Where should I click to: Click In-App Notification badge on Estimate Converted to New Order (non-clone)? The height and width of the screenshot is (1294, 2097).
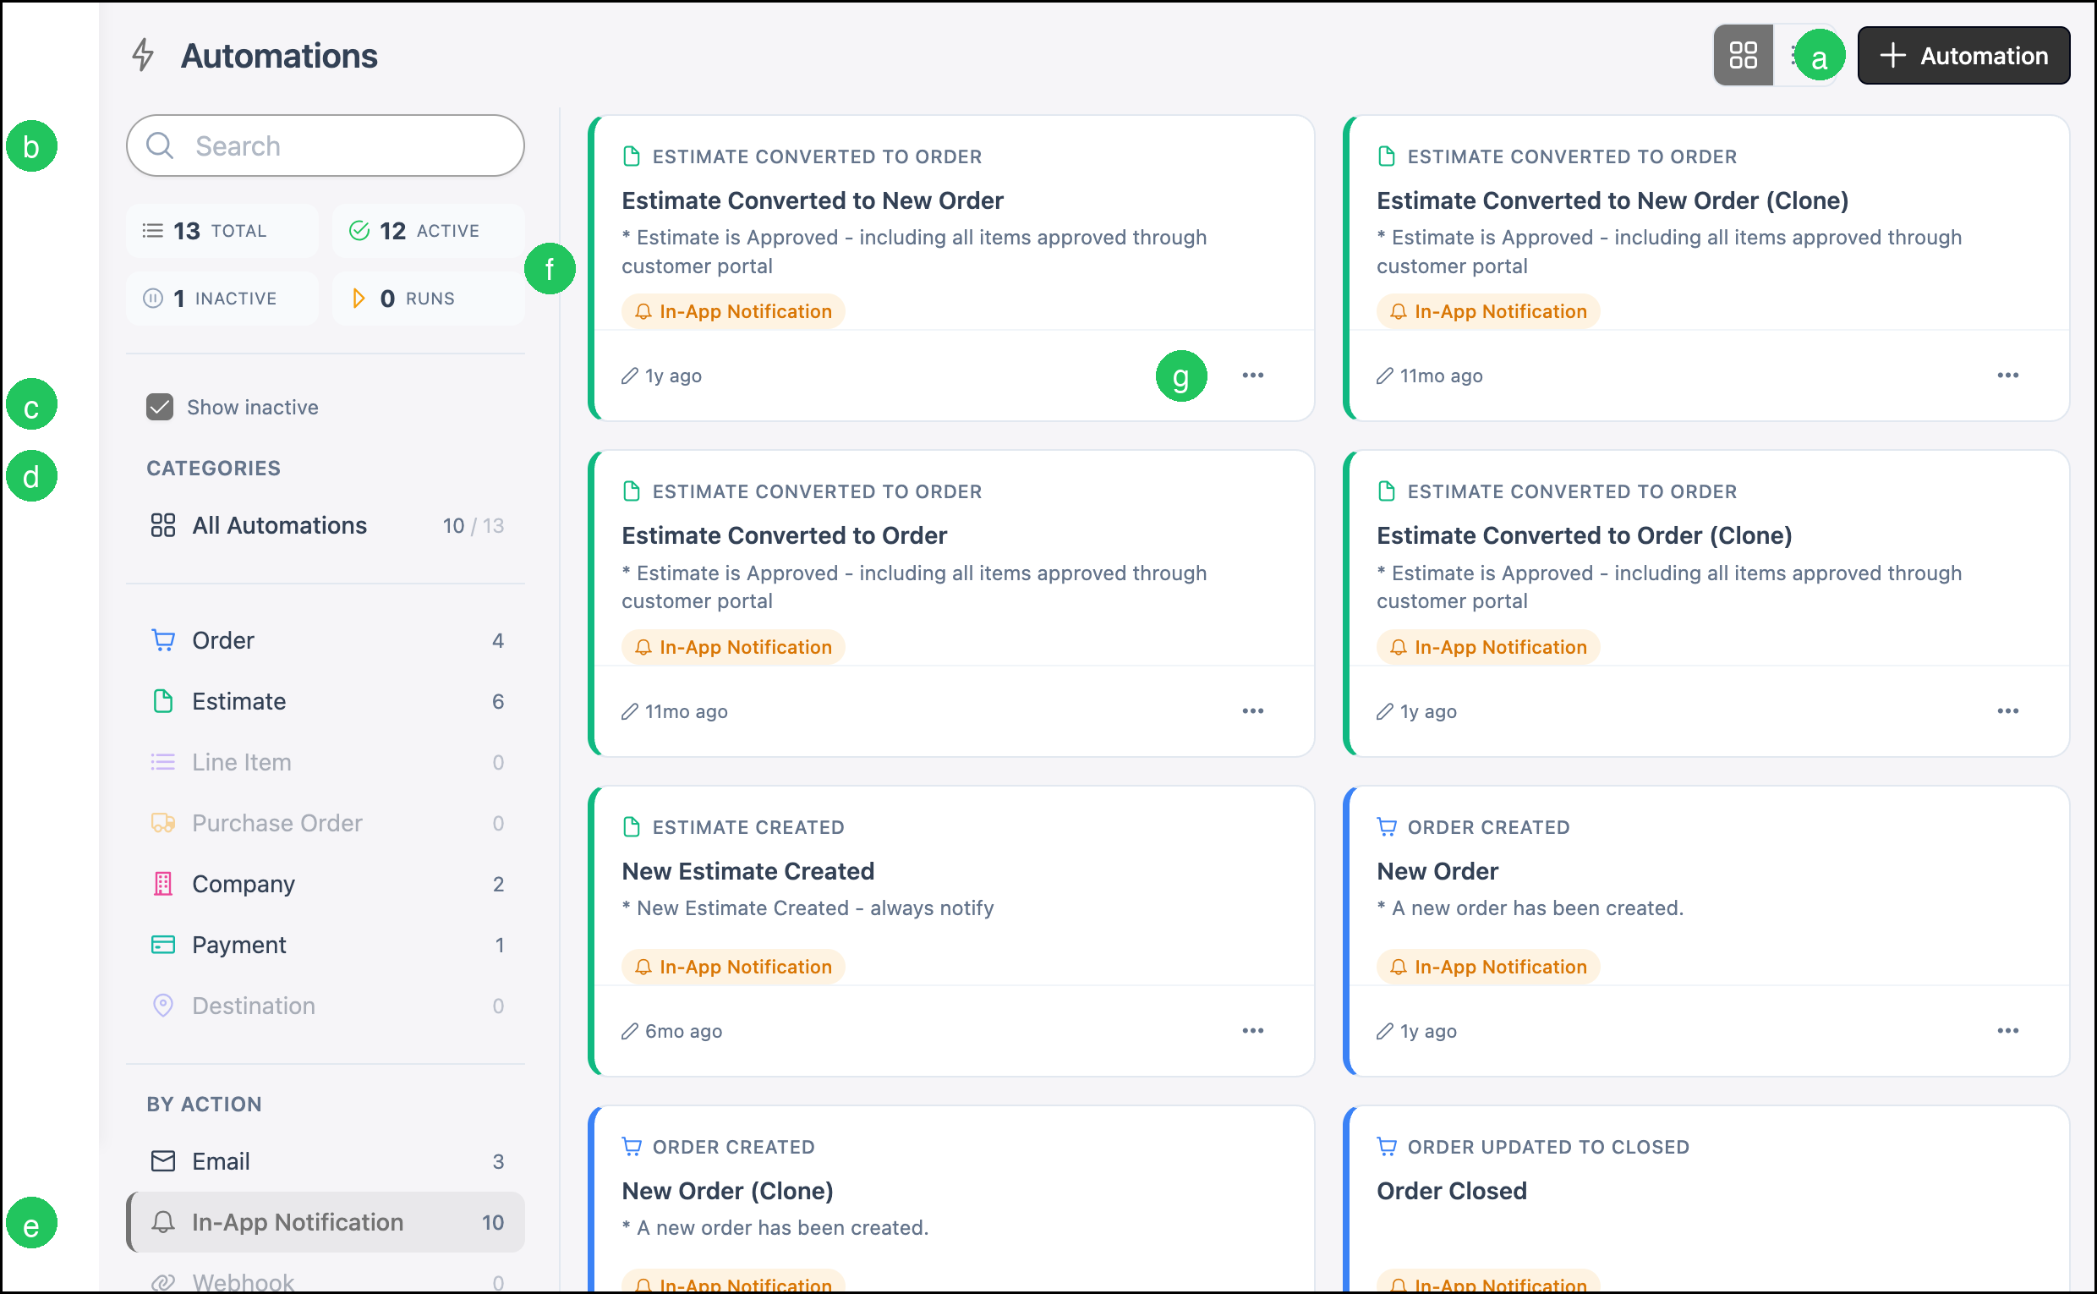click(733, 311)
